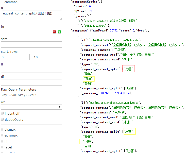
Task: Enable the dismax checkbox
Action: point(2,129)
